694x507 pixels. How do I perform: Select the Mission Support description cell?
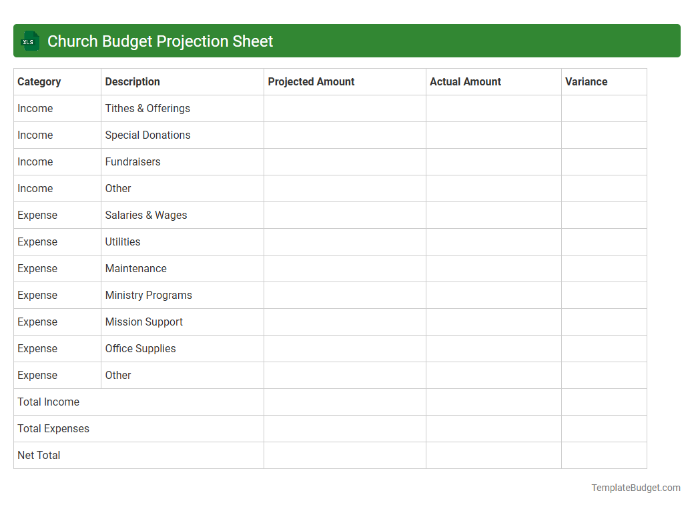pyautogui.click(x=143, y=322)
